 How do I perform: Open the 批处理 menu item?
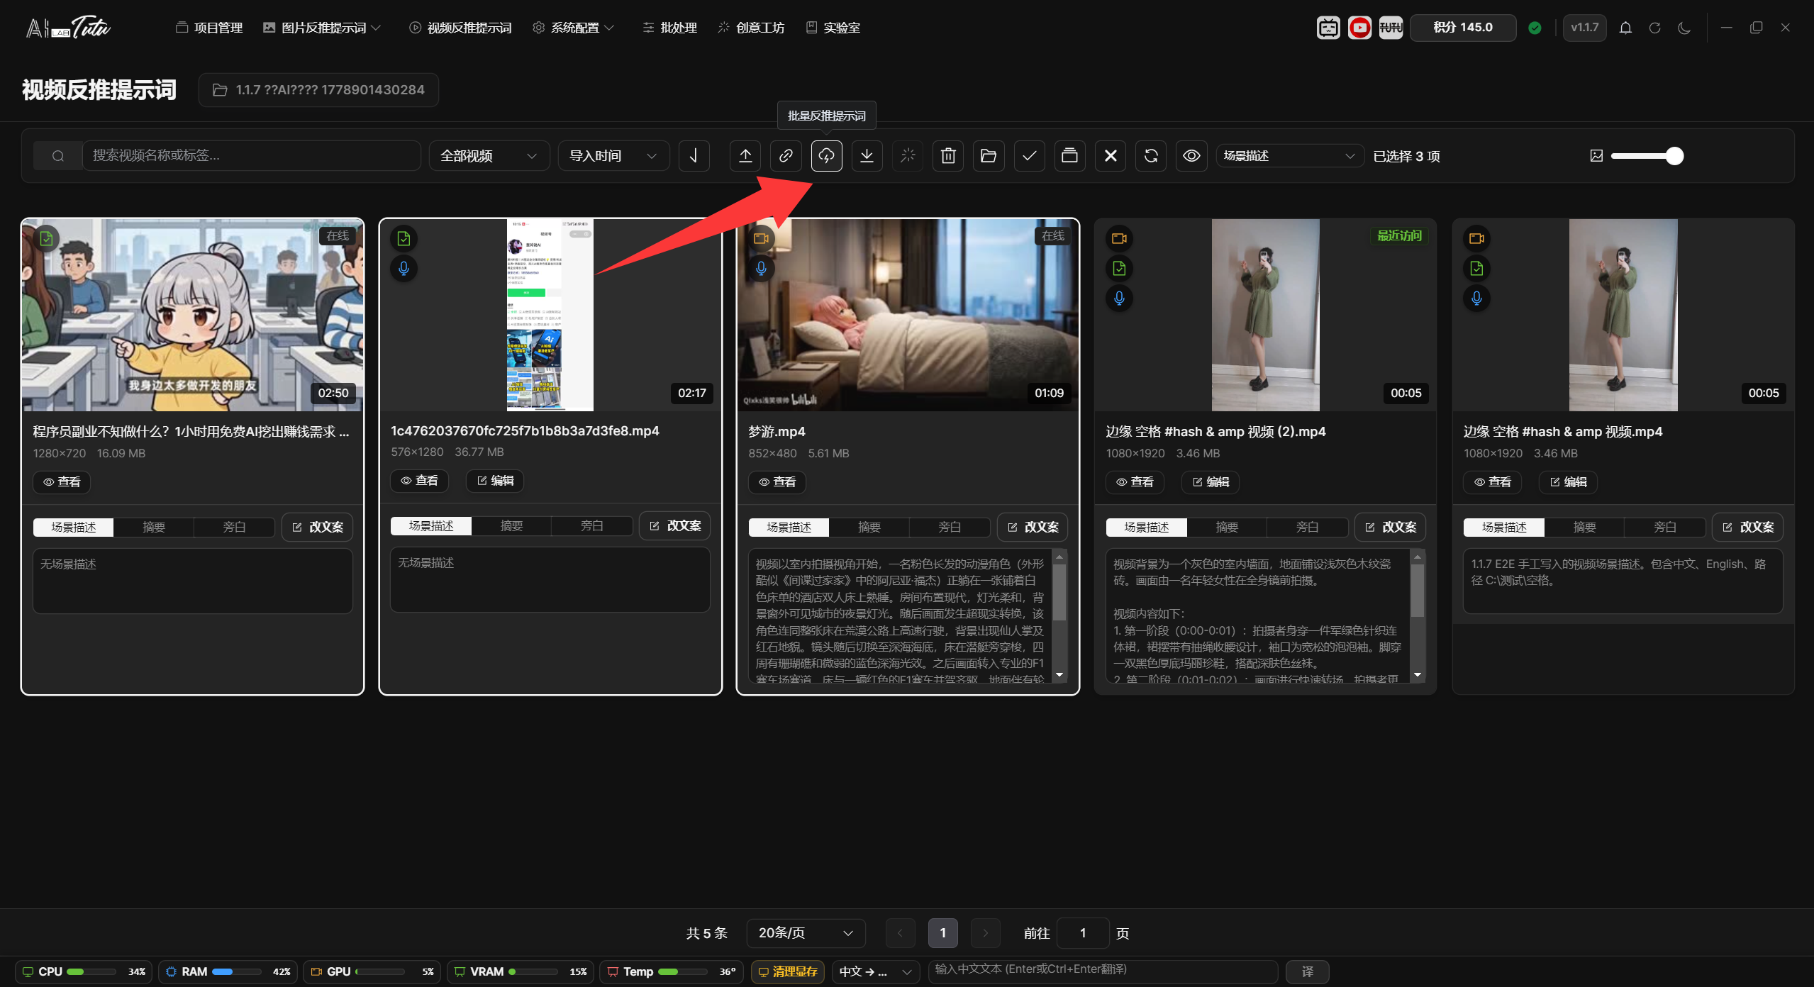pos(670,28)
